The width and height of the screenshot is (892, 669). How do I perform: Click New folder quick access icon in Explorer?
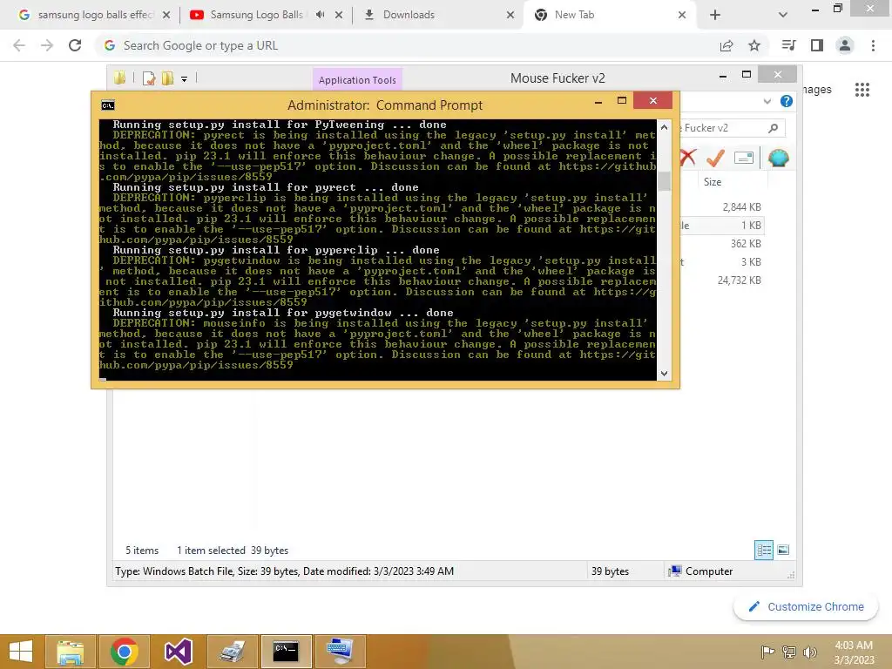pyautogui.click(x=167, y=78)
